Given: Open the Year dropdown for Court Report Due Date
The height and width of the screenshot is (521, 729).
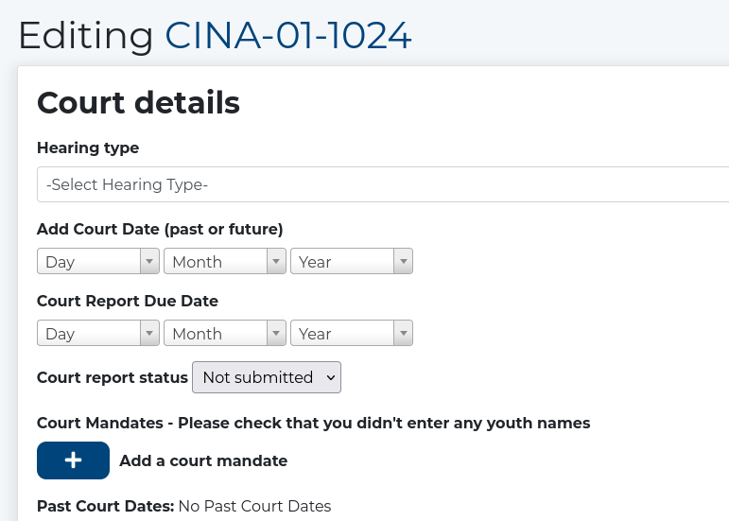Looking at the screenshot, I should (x=352, y=333).
